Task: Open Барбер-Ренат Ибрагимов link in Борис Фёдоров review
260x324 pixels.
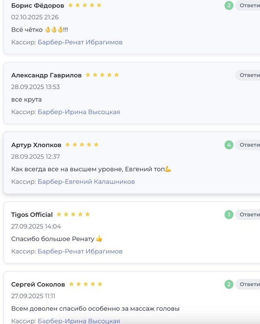Action: point(80,42)
